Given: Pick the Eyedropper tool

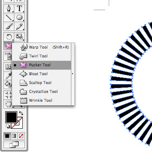Looking at the screenshot, I should tap(8, 76).
